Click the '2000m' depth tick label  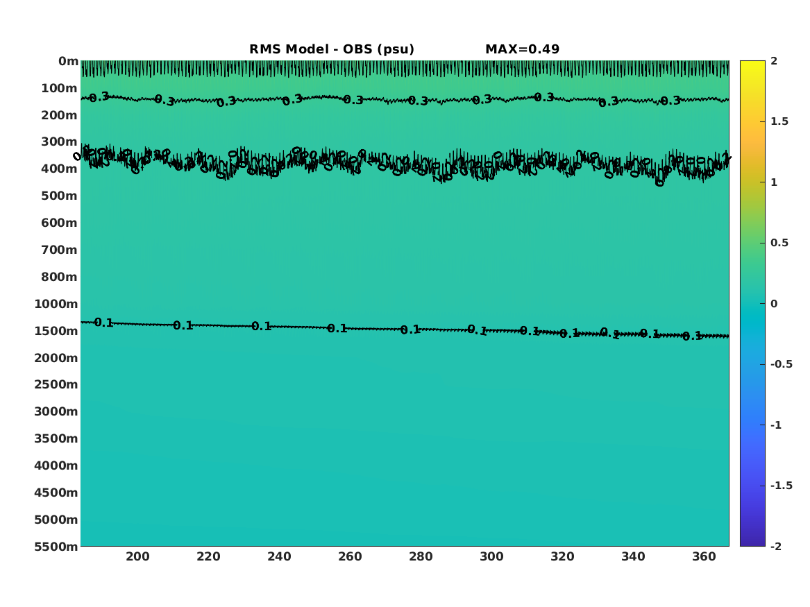click(x=56, y=358)
